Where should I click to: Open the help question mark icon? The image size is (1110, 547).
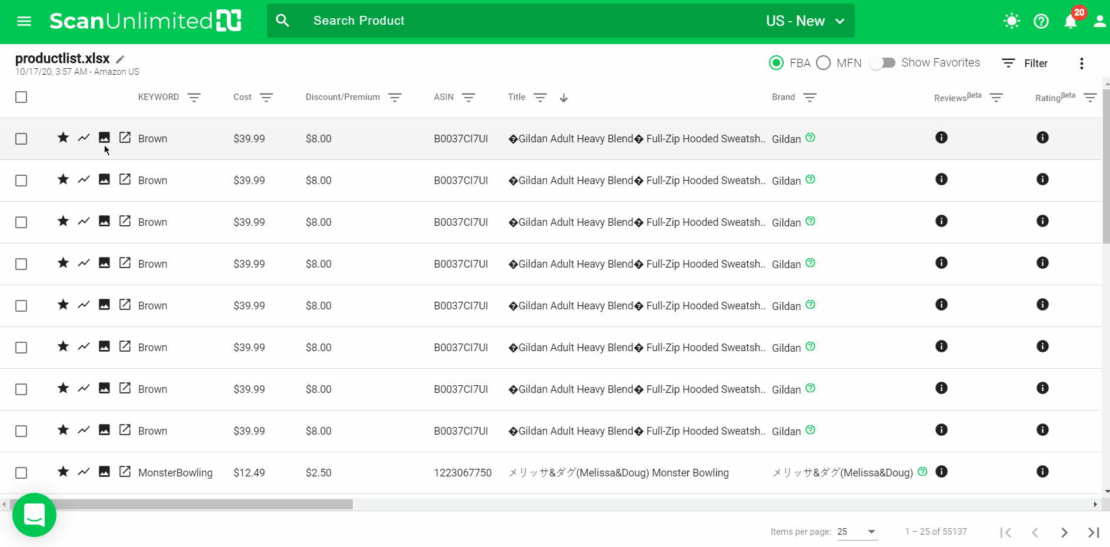(x=1041, y=21)
